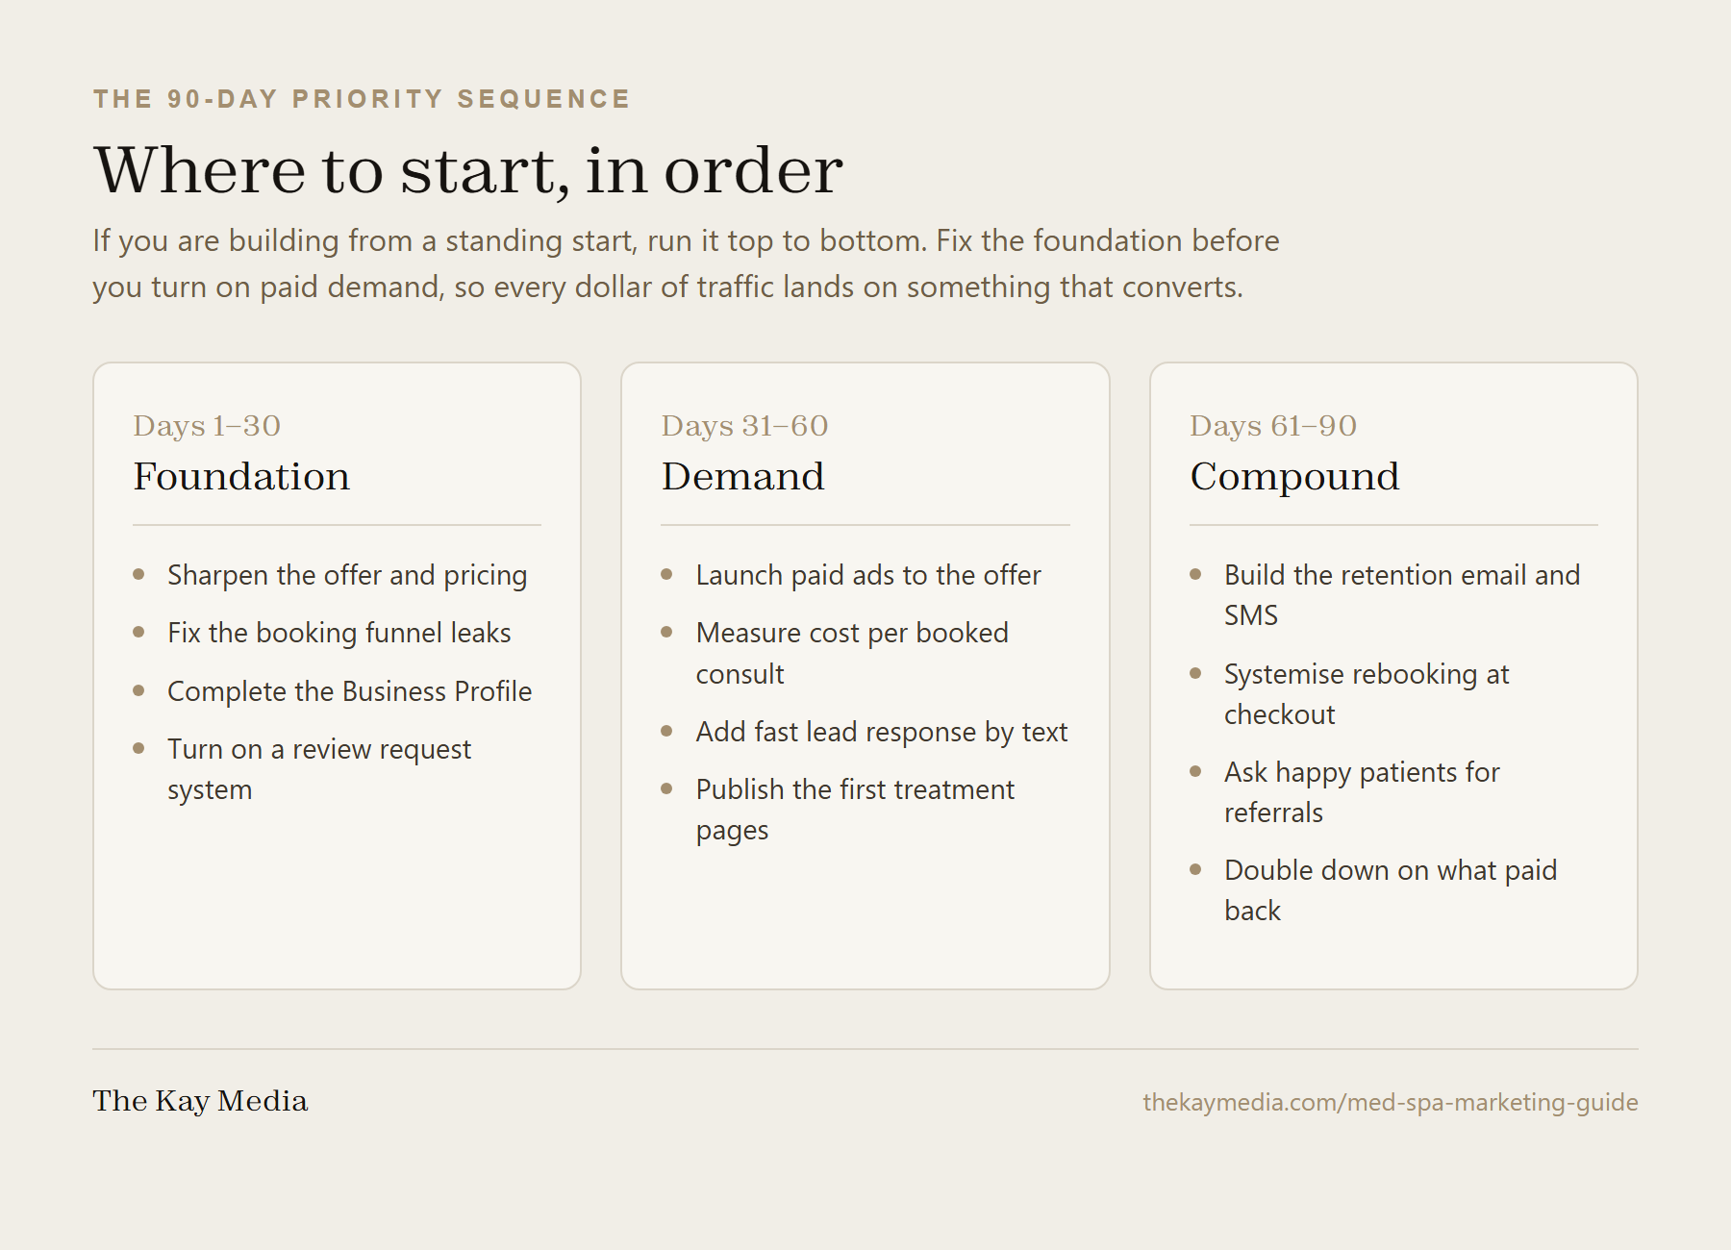Click the Days 61–90 label

pyautogui.click(x=1273, y=426)
